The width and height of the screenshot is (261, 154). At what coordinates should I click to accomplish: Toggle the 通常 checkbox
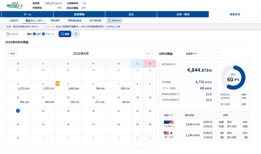point(34,34)
